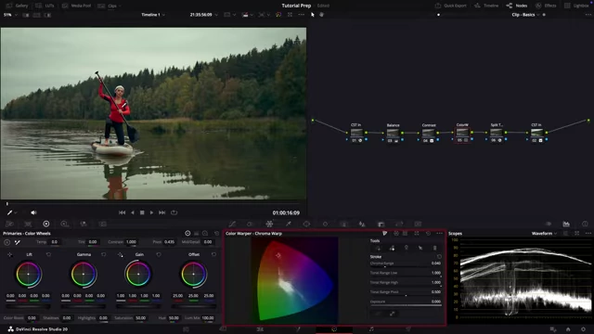Image resolution: width=594 pixels, height=334 pixels.
Task: Reset the Stroke settings
Action: [x=439, y=256]
